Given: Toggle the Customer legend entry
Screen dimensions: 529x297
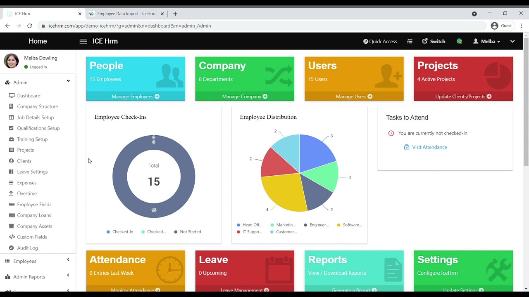Looking at the screenshot, I should click(x=284, y=232).
